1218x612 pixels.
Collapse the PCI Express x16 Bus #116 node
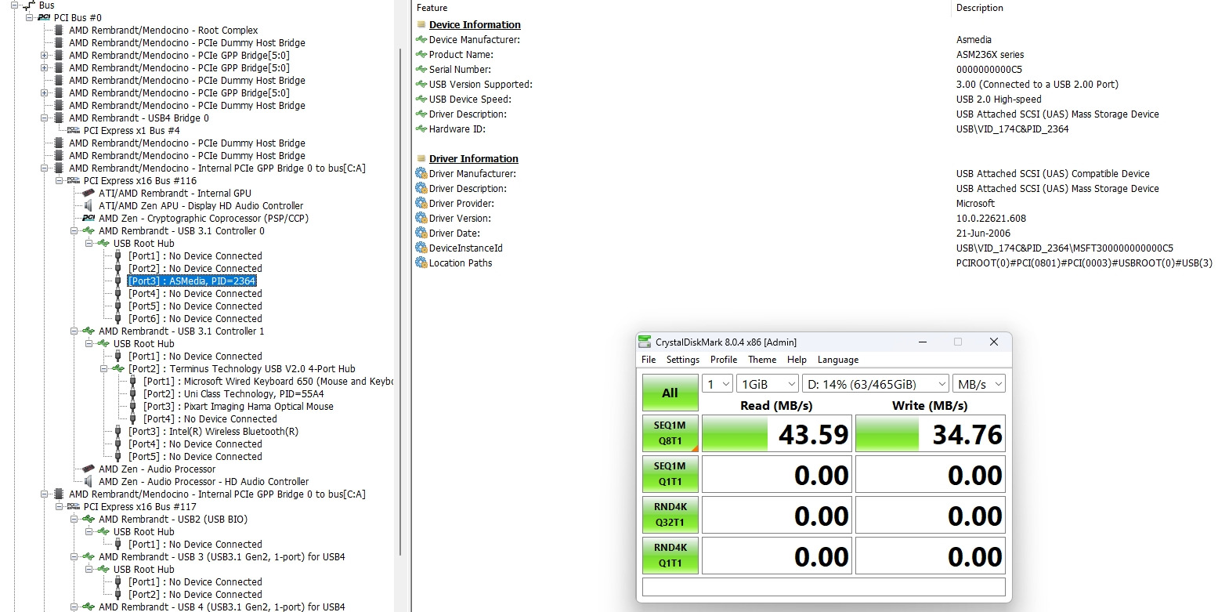pyautogui.click(x=60, y=181)
